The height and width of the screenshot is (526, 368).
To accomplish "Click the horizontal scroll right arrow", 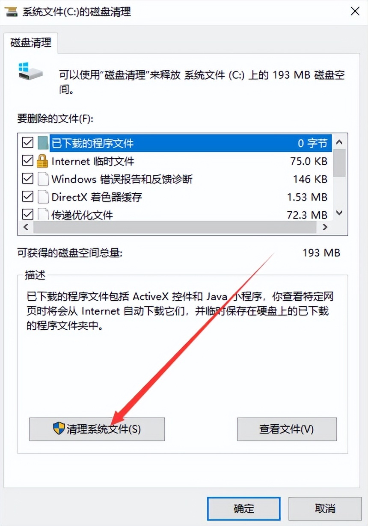I will click(325, 228).
